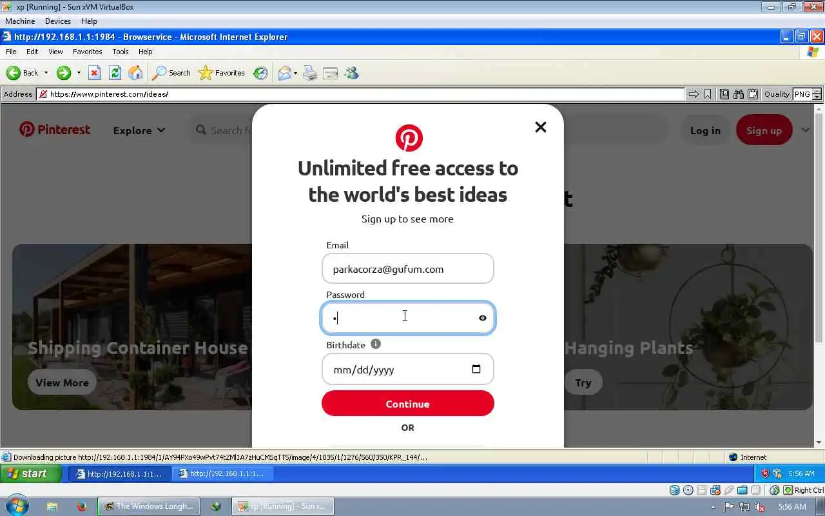The height and width of the screenshot is (516, 825).
Task: Click the XP security shield tray icon
Action: pos(765,473)
